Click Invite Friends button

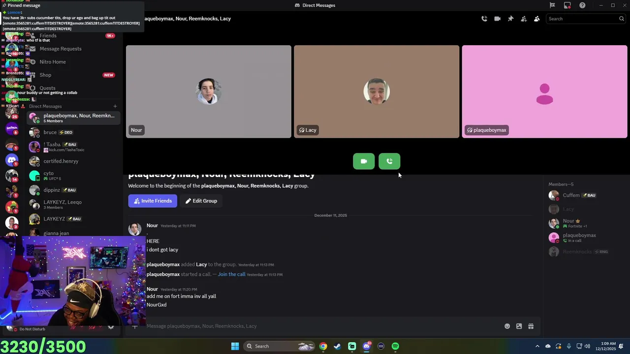click(x=153, y=201)
